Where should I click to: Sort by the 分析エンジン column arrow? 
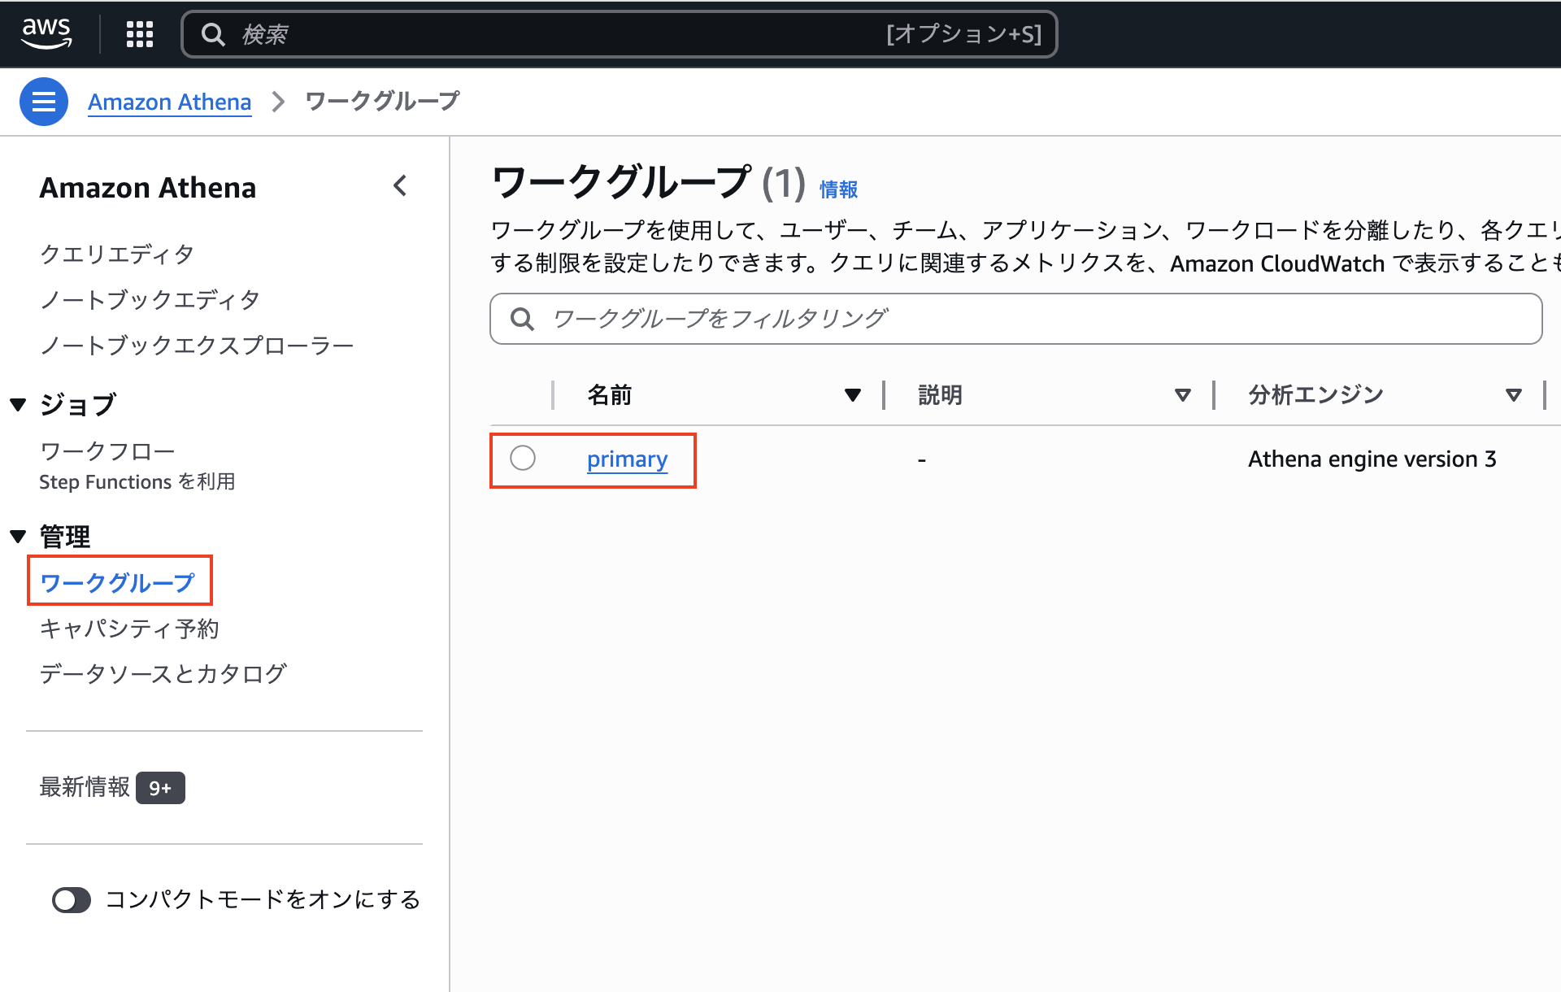pyautogui.click(x=1514, y=395)
